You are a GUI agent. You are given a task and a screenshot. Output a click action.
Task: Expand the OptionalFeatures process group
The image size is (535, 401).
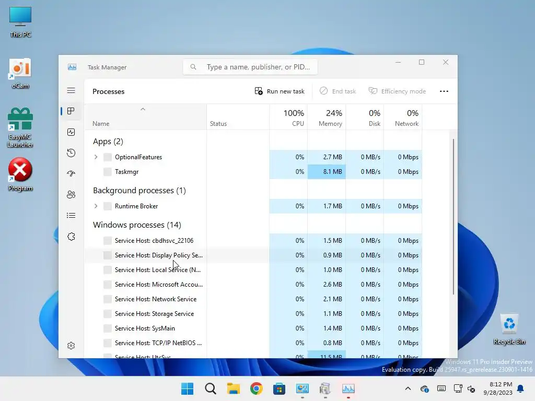[x=96, y=157]
